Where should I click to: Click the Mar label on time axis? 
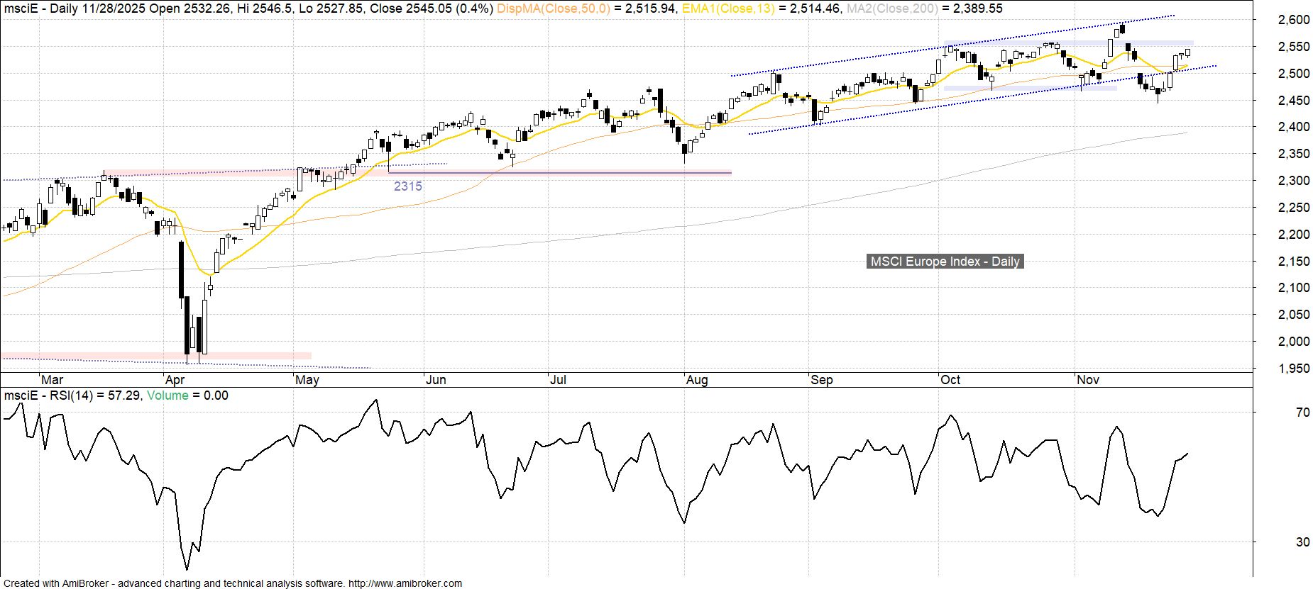pos(52,380)
